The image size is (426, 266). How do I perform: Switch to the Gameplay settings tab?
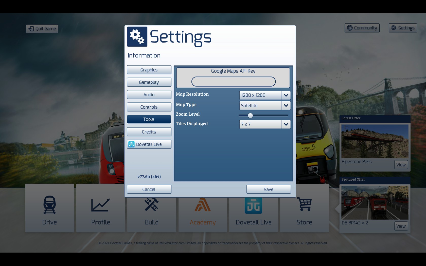point(149,82)
